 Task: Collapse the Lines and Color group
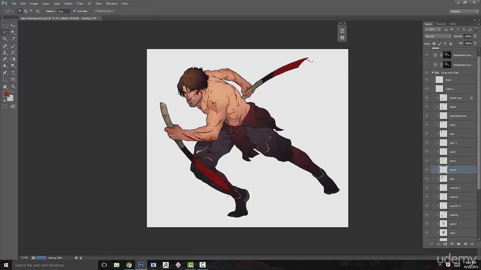point(433,72)
